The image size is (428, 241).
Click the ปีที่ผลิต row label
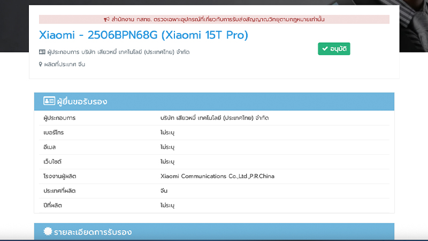tap(52, 205)
